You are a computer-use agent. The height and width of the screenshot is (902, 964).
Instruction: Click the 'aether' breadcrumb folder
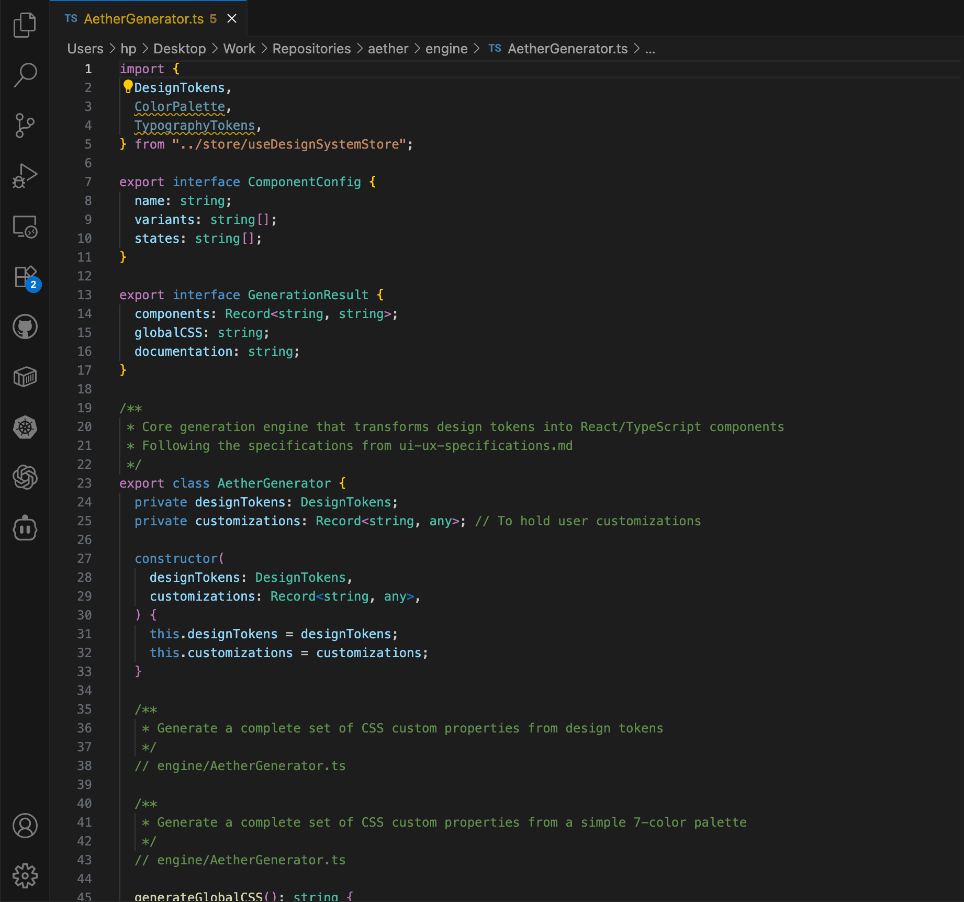pyautogui.click(x=387, y=49)
